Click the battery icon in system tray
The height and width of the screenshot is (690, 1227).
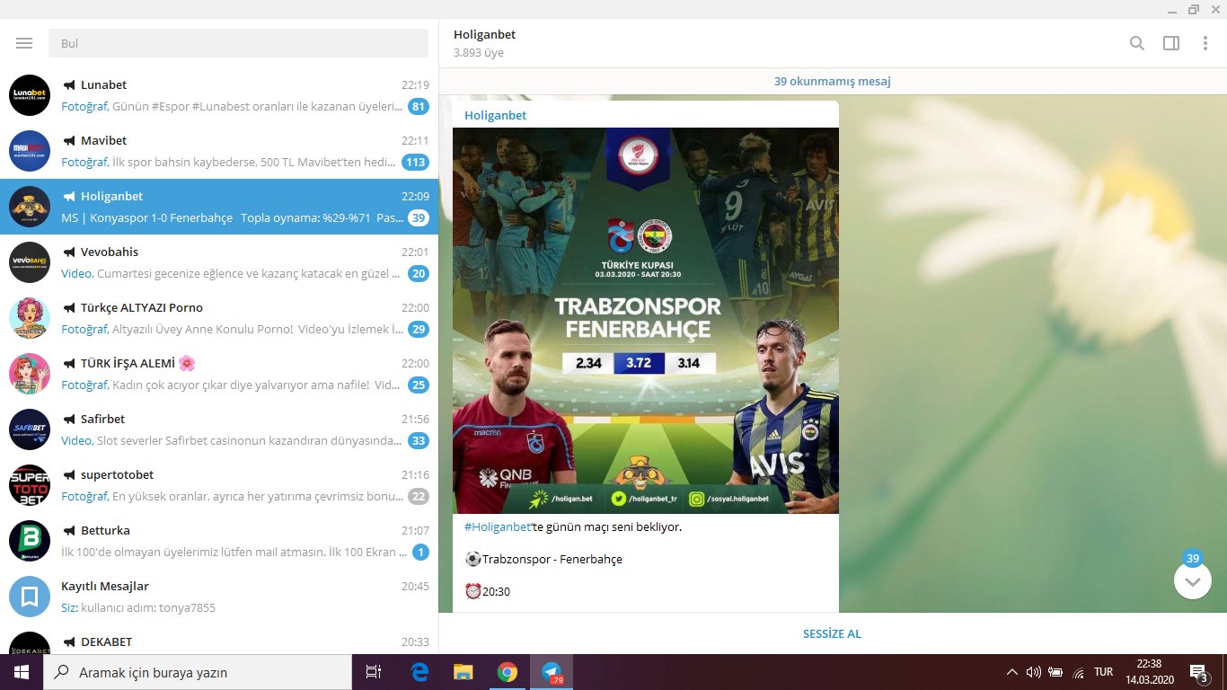click(x=1055, y=672)
